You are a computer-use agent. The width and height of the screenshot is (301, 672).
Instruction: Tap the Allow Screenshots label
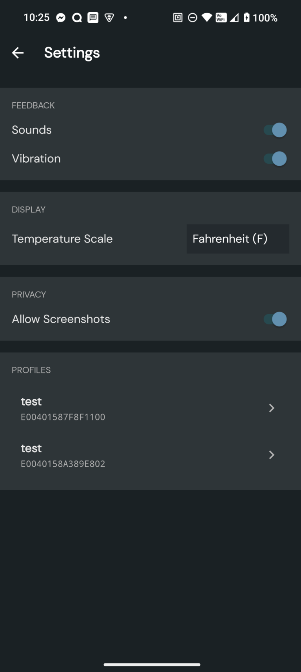61,319
